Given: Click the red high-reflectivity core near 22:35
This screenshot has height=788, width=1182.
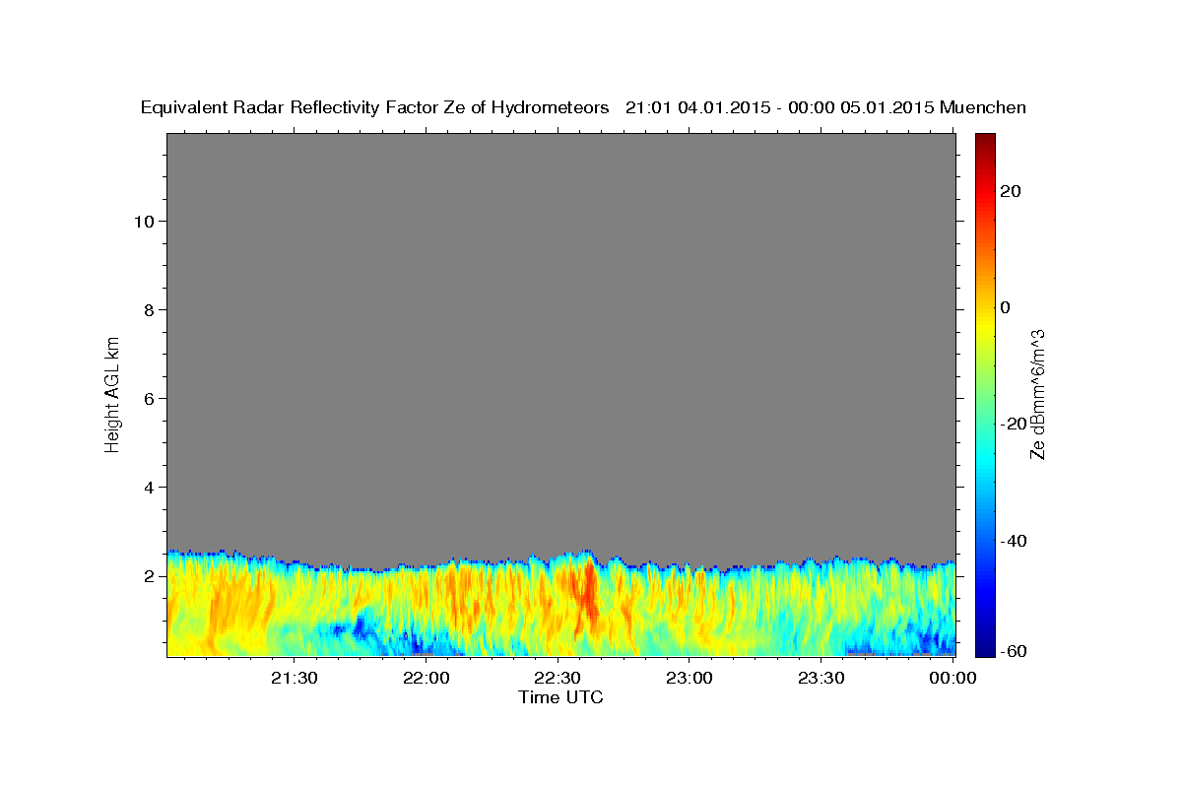Looking at the screenshot, I should tap(587, 591).
